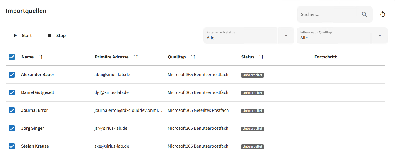395x155 pixels.
Task: Click Stefan Krause's Unbearbeitet status badge
Action: click(x=252, y=147)
